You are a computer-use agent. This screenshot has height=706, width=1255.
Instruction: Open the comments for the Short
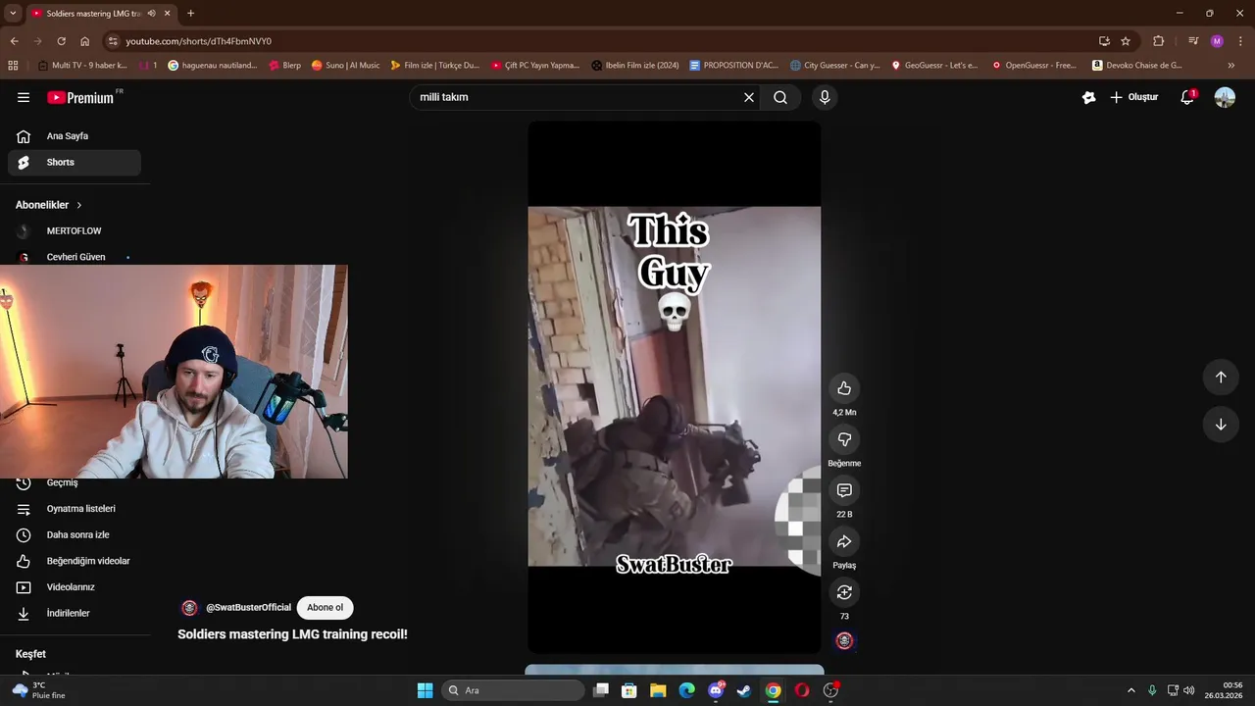(x=844, y=490)
